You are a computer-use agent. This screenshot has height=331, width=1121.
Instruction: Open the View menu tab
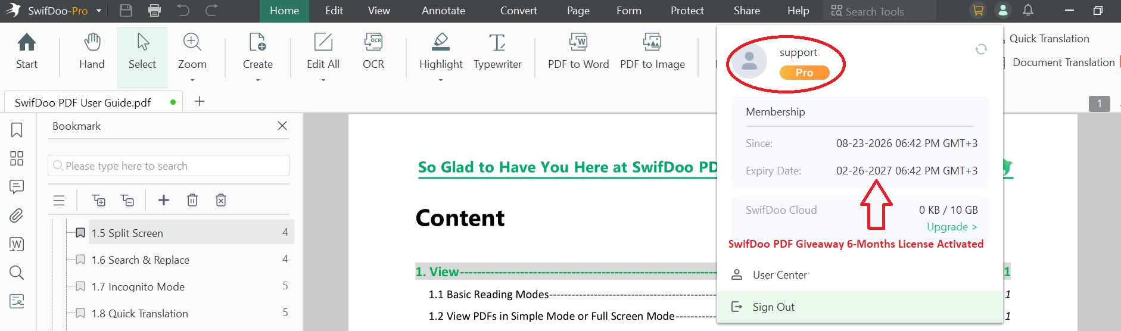click(379, 11)
